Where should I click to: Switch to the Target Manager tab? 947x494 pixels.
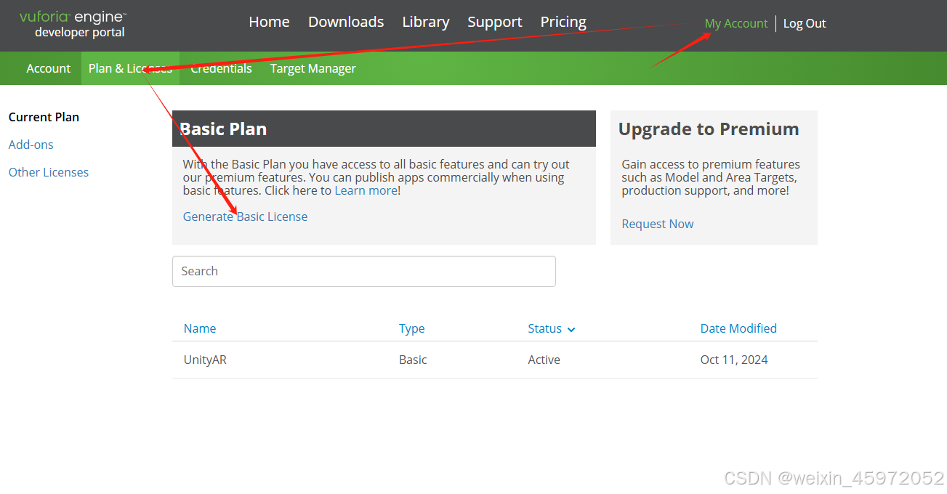(x=313, y=68)
